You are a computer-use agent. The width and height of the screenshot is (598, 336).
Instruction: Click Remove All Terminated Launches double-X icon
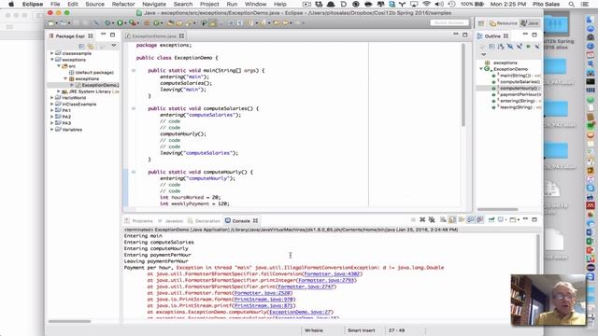click(x=432, y=220)
